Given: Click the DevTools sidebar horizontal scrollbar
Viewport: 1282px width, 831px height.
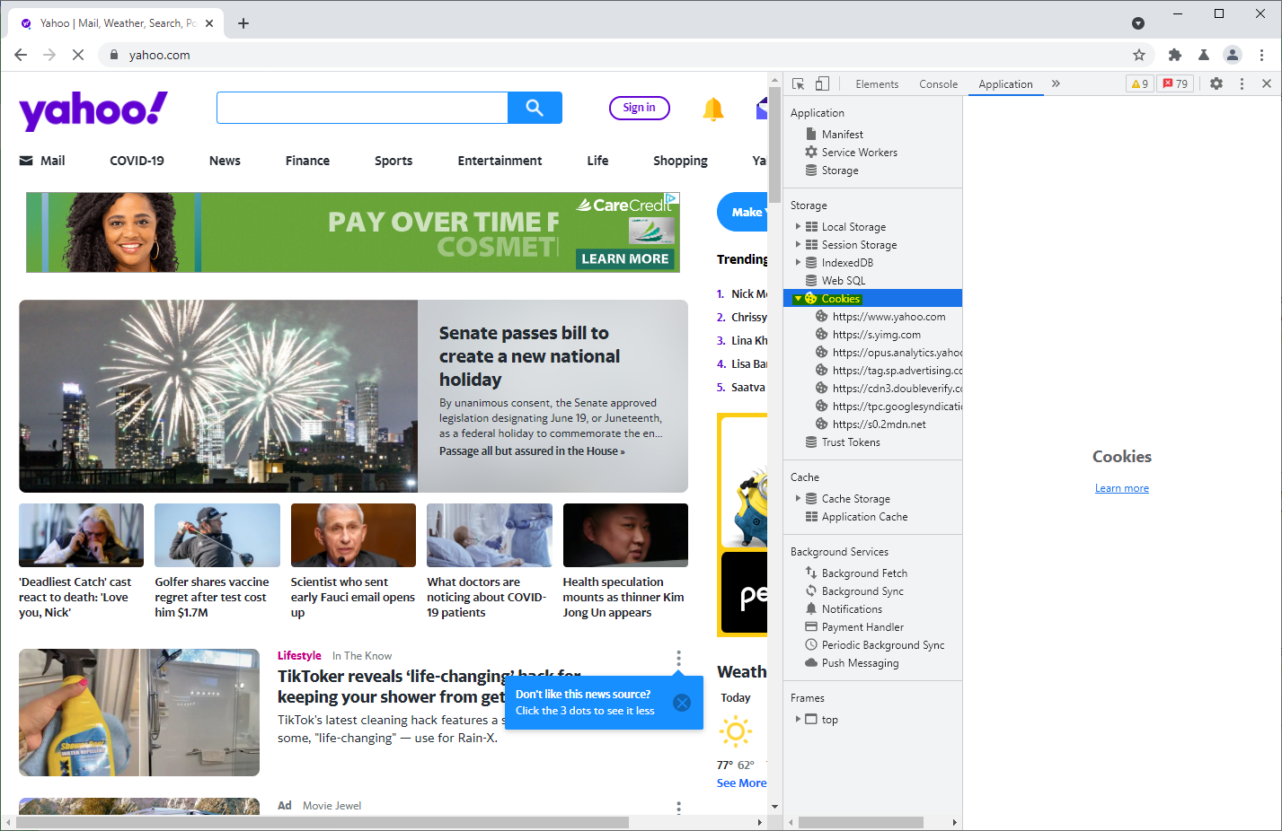Looking at the screenshot, I should pos(861,822).
